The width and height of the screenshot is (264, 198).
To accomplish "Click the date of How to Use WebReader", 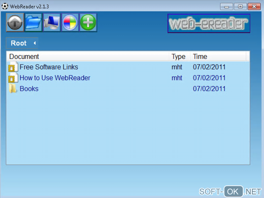I will pos(209,78).
